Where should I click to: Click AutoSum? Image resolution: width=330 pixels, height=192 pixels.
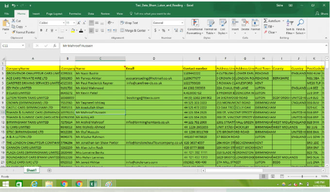(x=272, y=21)
